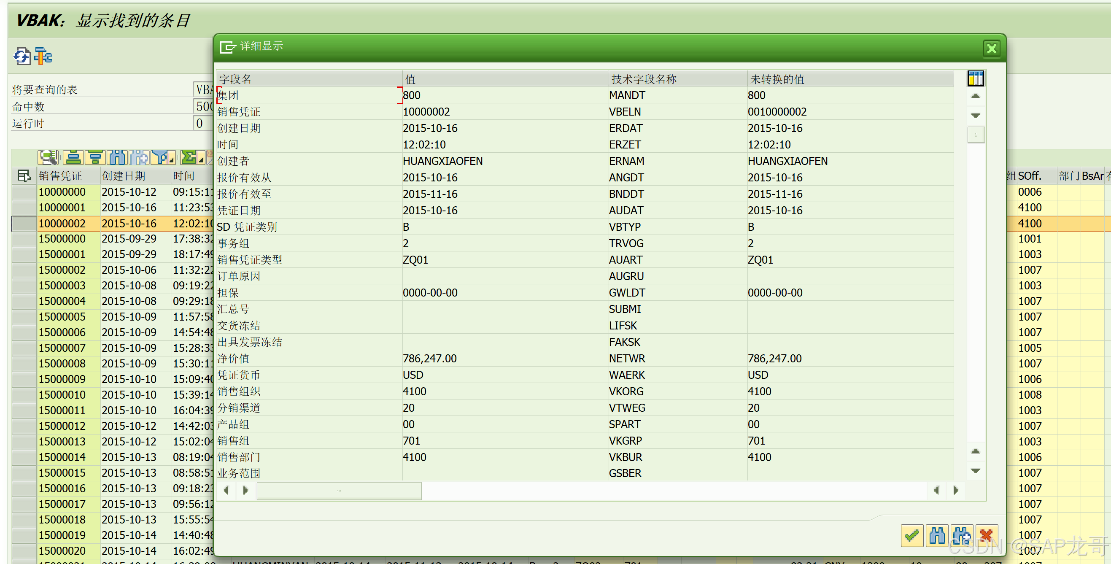Sort descending using the toolbar icon

pyautogui.click(x=95, y=158)
